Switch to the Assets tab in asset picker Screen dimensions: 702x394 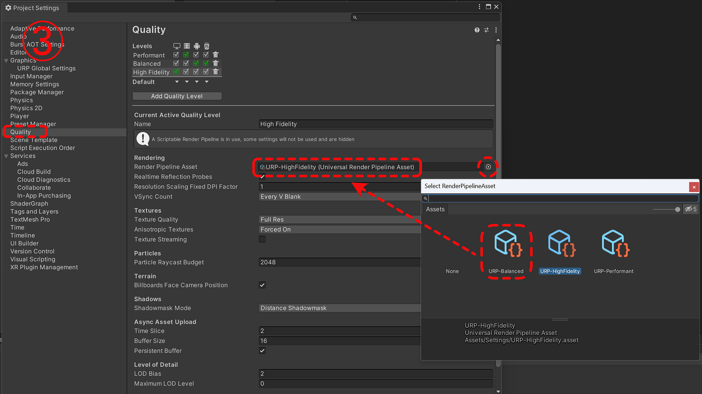click(x=435, y=209)
